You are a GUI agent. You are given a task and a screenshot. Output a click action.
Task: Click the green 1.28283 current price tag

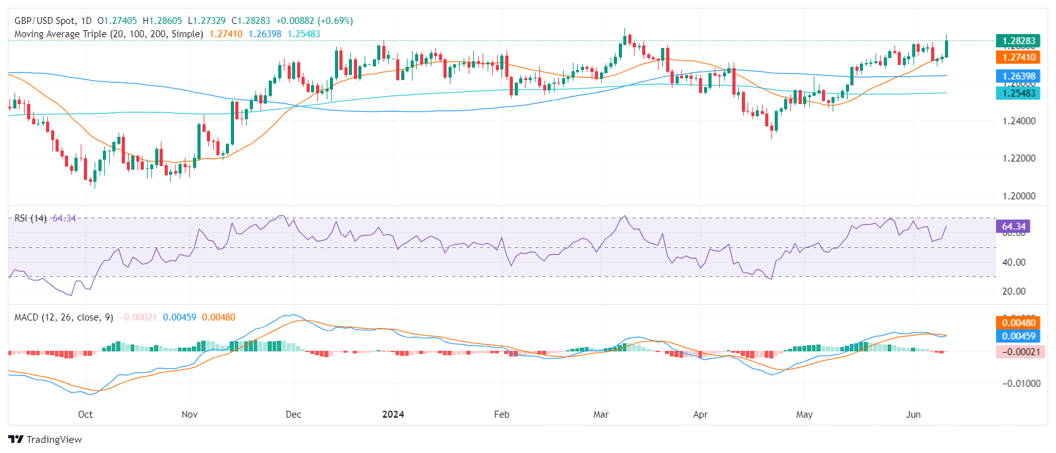click(x=1018, y=41)
